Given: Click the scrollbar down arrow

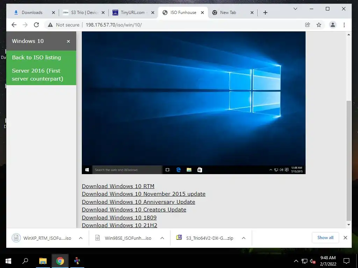Looking at the screenshot, I should coord(349,225).
